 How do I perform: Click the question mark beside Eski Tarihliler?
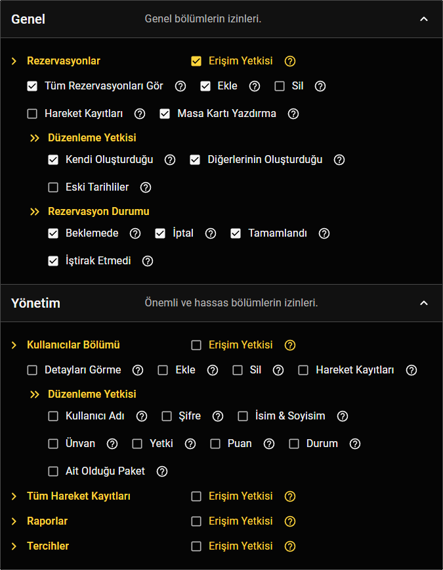(x=145, y=187)
